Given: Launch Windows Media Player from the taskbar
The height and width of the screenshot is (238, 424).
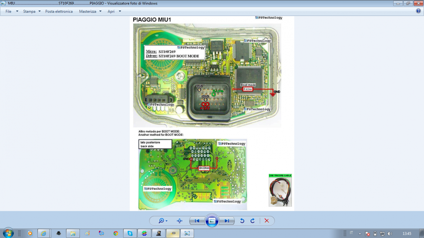Looking at the screenshot, I should (30, 233).
